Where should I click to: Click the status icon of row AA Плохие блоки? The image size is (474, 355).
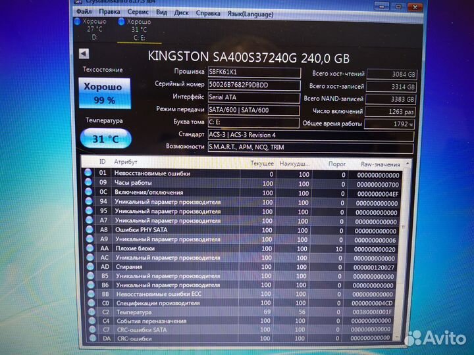(90, 248)
